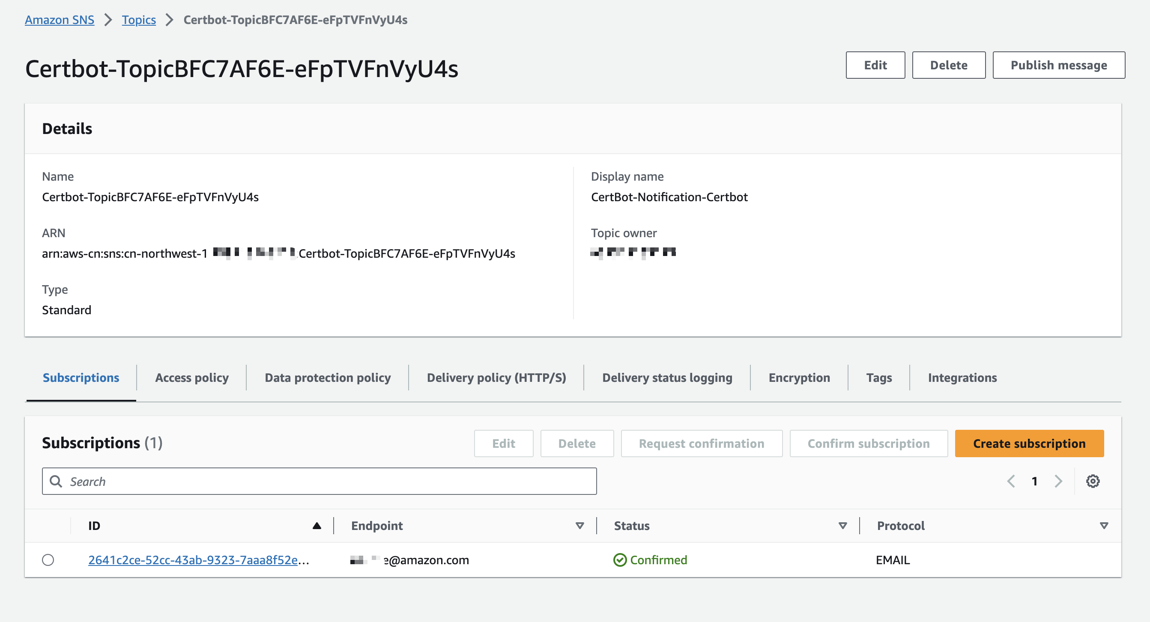
Task: Click the EMAIL protocol cell
Action: (x=893, y=560)
